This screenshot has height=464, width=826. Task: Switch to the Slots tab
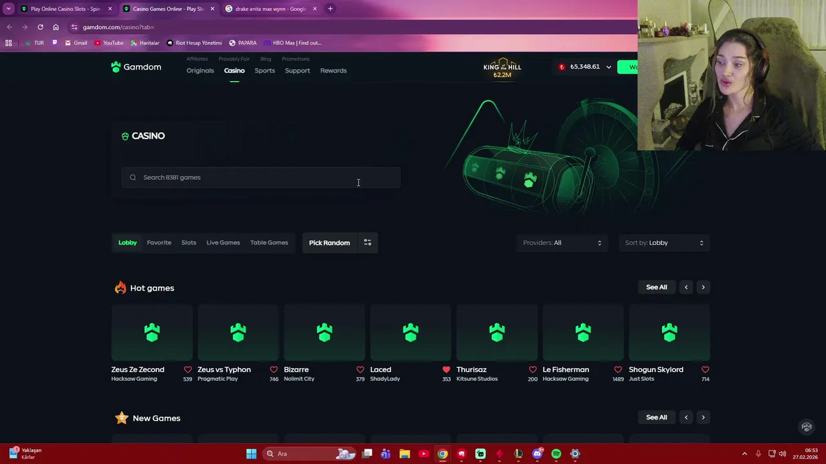point(188,243)
